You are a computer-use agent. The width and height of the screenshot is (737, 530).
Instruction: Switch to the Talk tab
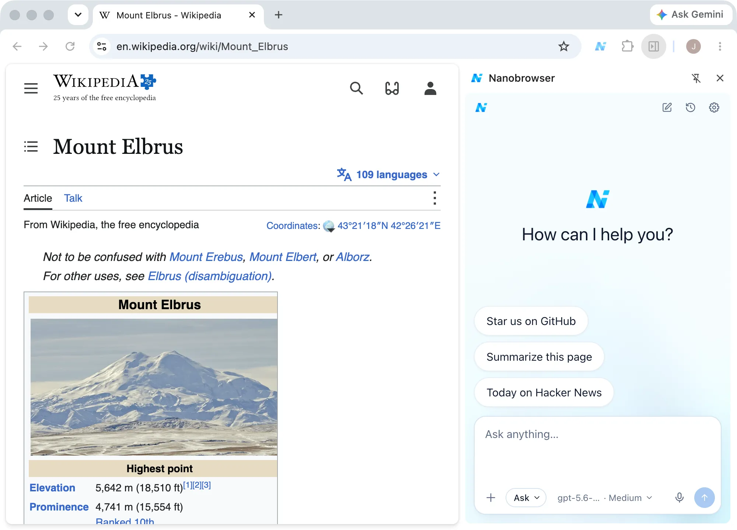coord(73,198)
